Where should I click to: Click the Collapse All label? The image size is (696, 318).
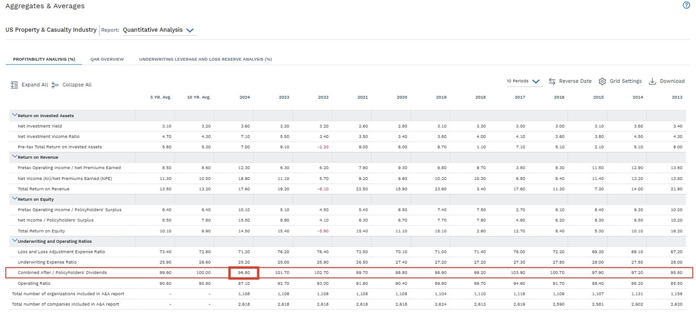(x=77, y=85)
